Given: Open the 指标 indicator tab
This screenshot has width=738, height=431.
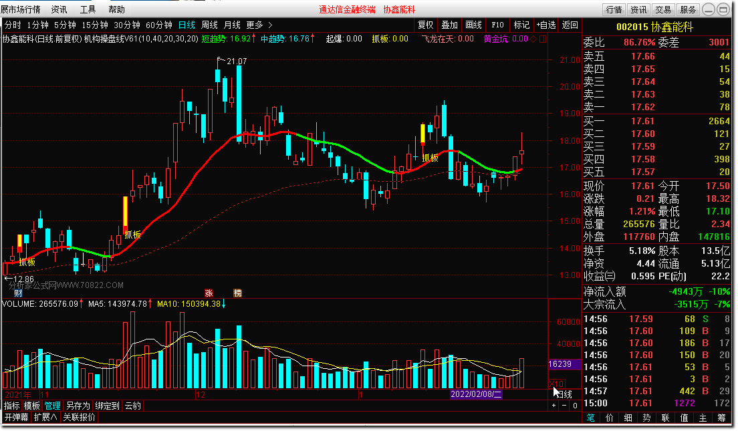Looking at the screenshot, I should pyautogui.click(x=12, y=406).
